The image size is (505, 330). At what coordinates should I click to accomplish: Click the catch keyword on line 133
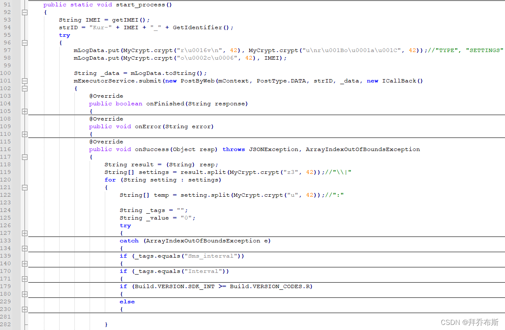point(129,241)
